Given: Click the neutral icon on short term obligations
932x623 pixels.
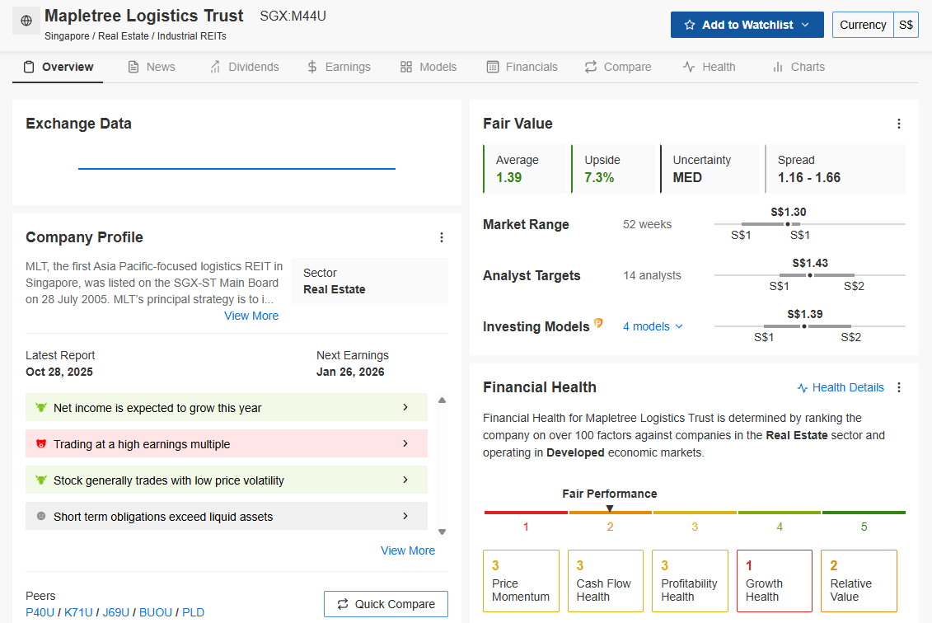Looking at the screenshot, I should [x=41, y=516].
